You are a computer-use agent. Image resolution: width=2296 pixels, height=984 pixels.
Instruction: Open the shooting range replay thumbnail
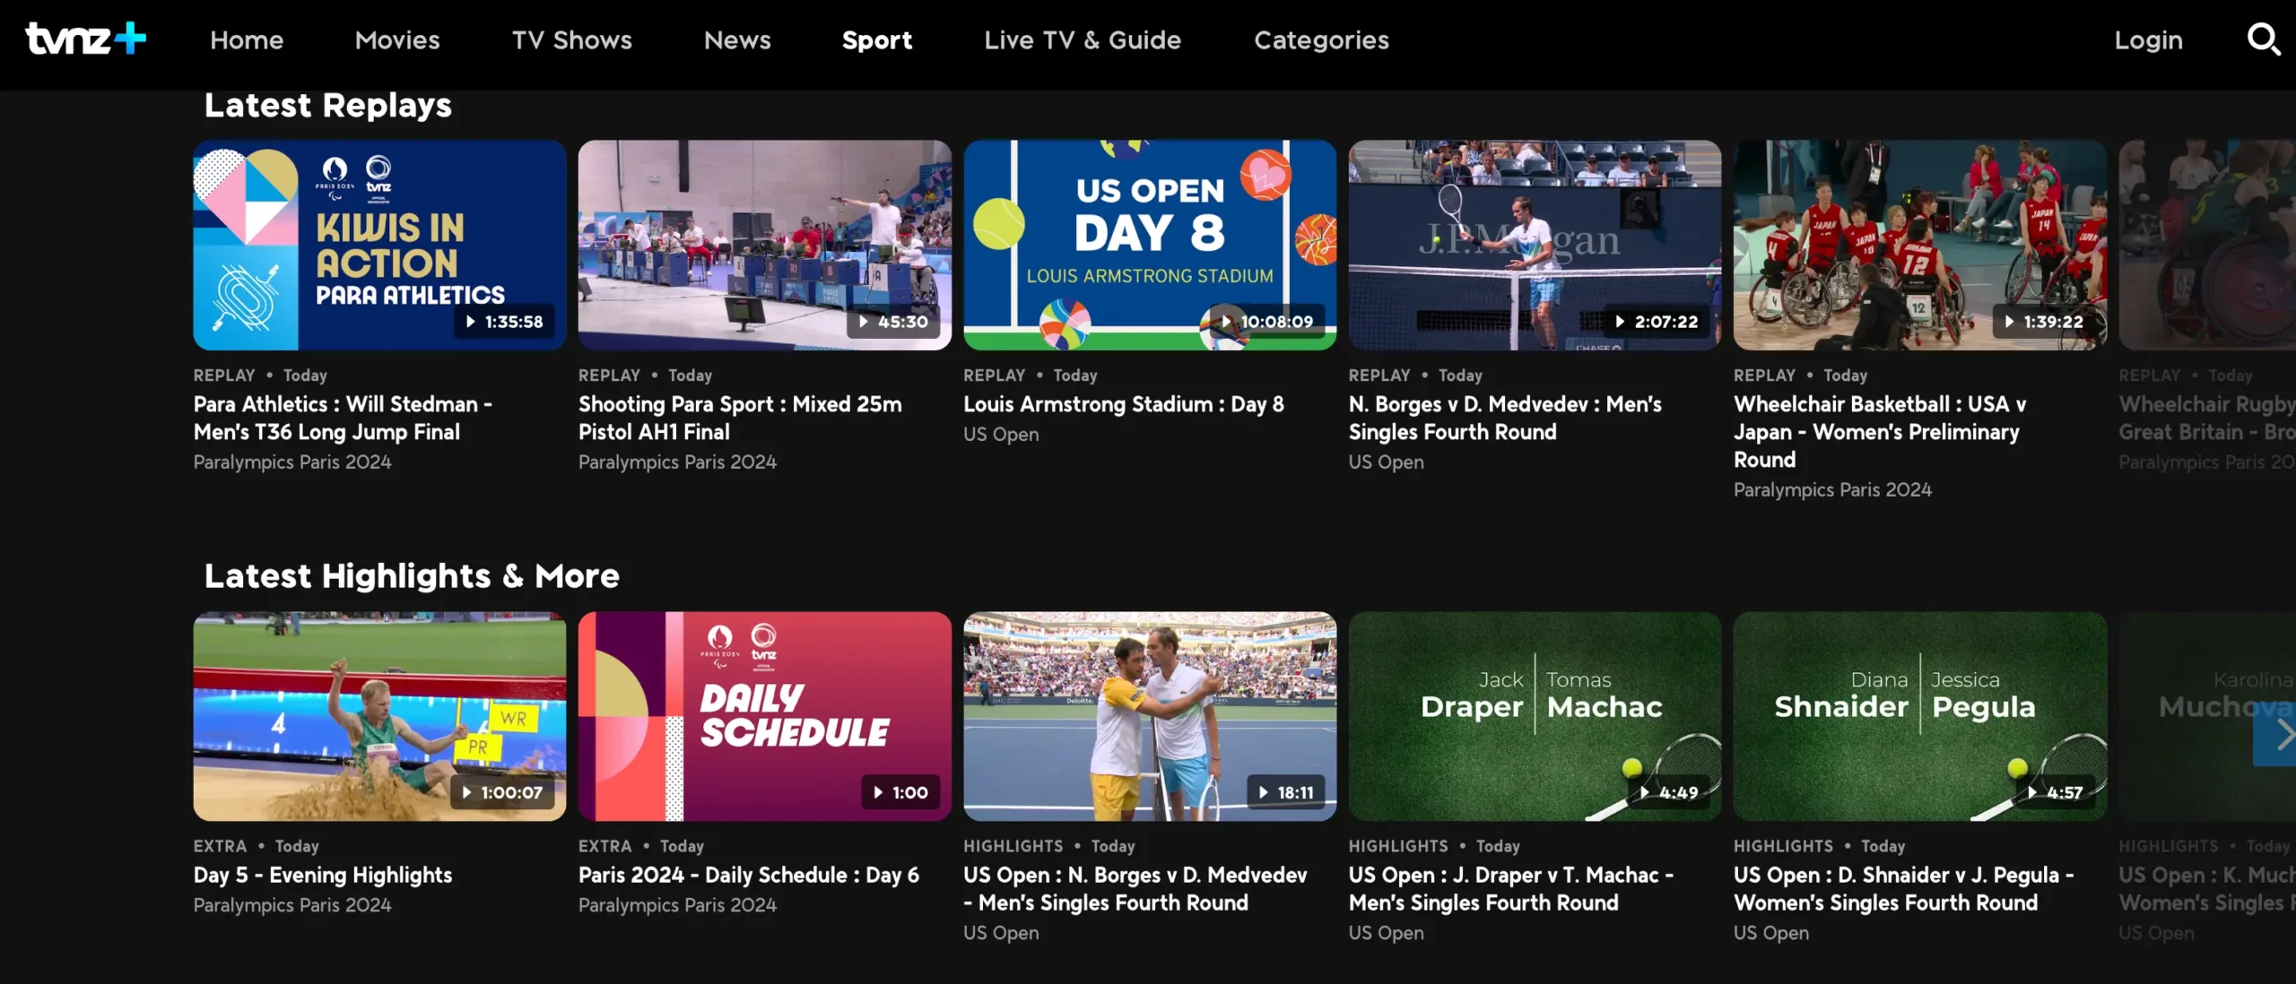point(764,245)
